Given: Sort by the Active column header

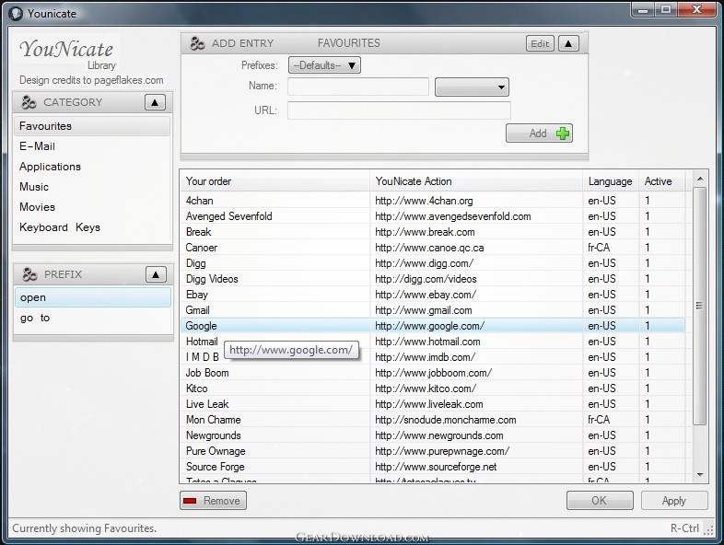Looking at the screenshot, I should 661,181.
